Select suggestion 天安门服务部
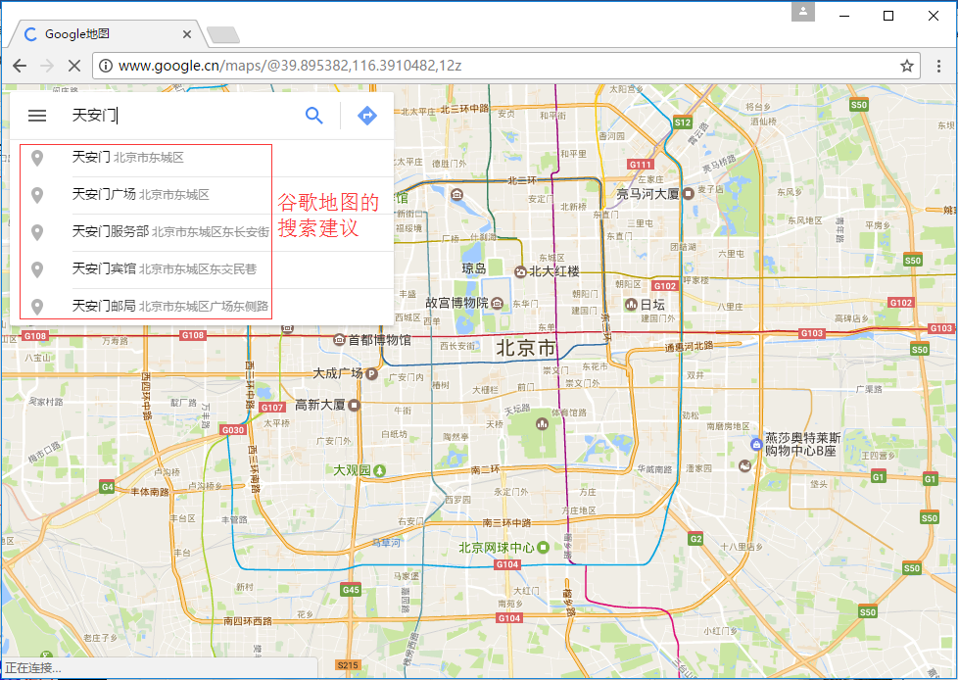This screenshot has width=958, height=680. 202,232
